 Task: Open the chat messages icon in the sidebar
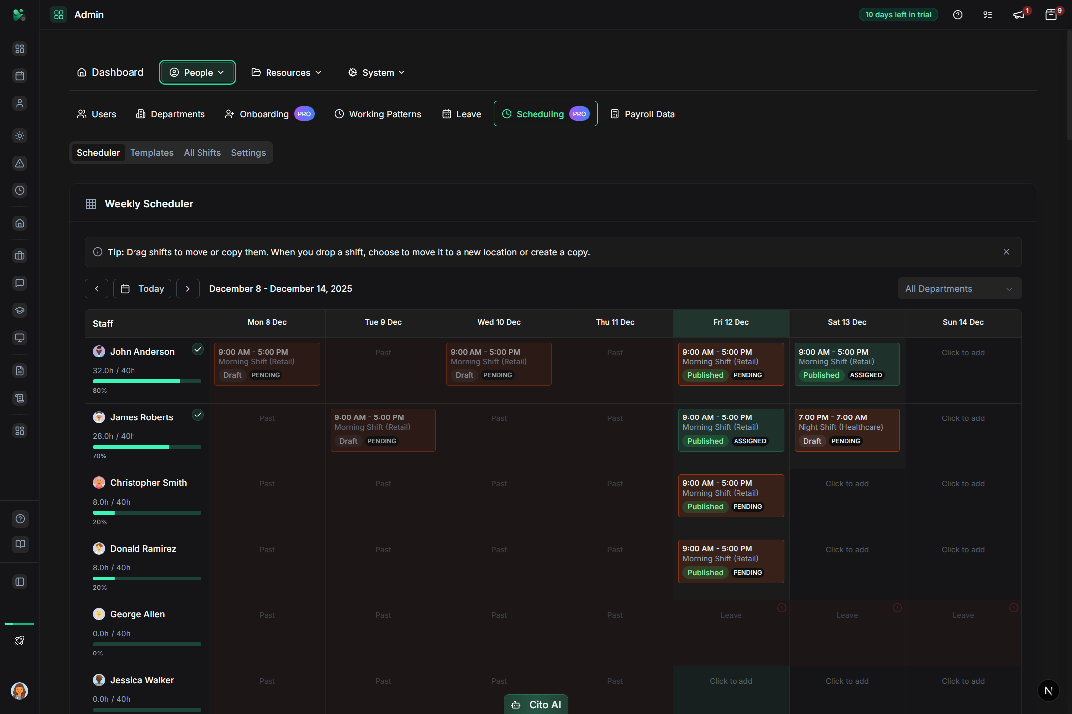[x=20, y=283]
